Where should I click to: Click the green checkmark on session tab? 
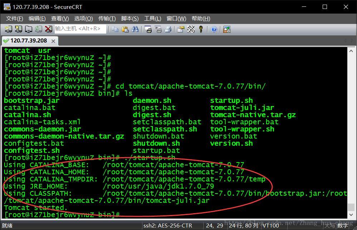coord(6,41)
